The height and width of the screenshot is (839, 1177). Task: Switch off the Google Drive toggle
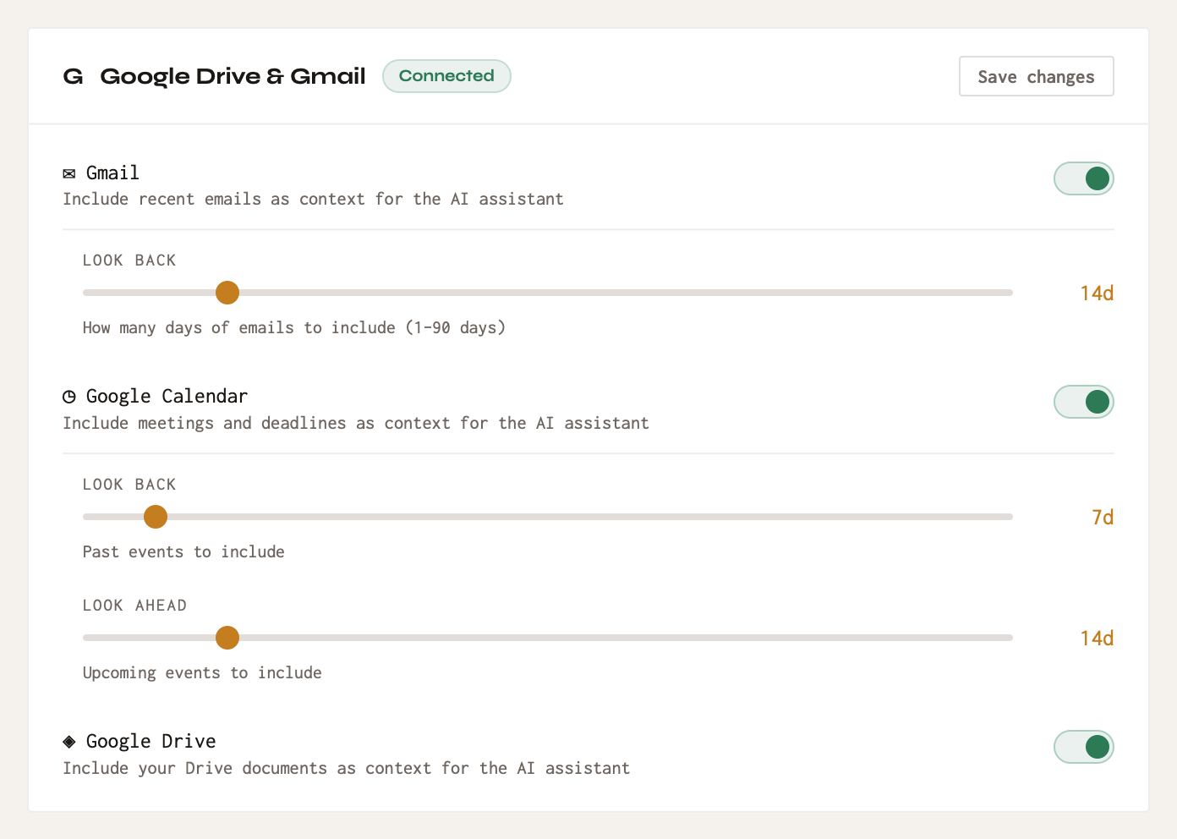tap(1084, 747)
